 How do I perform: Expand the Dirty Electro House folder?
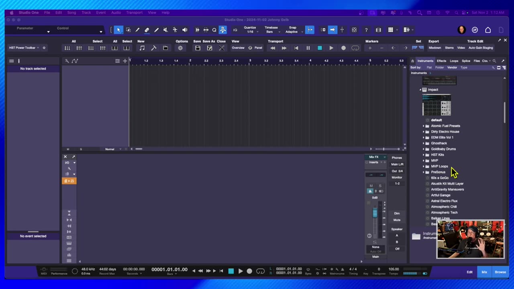coord(423,132)
